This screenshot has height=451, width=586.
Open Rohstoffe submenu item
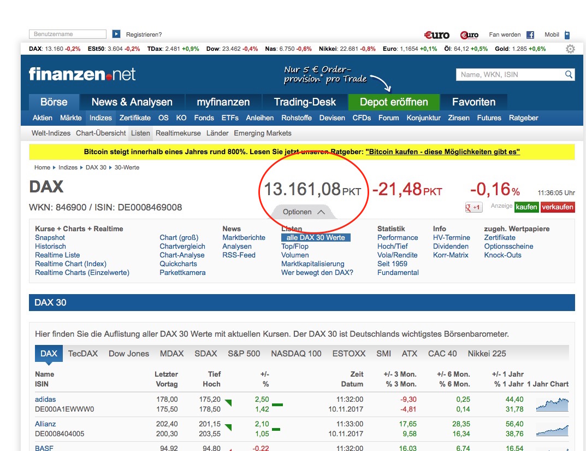297,118
